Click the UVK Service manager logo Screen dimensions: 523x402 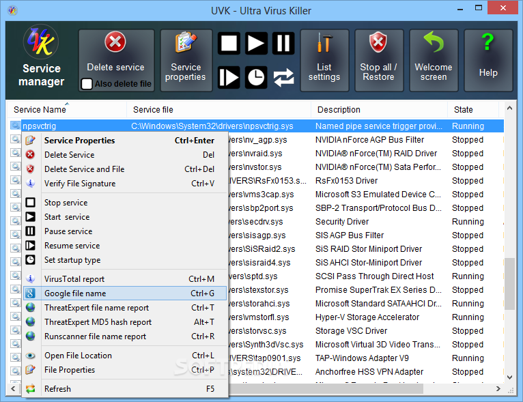(x=41, y=43)
